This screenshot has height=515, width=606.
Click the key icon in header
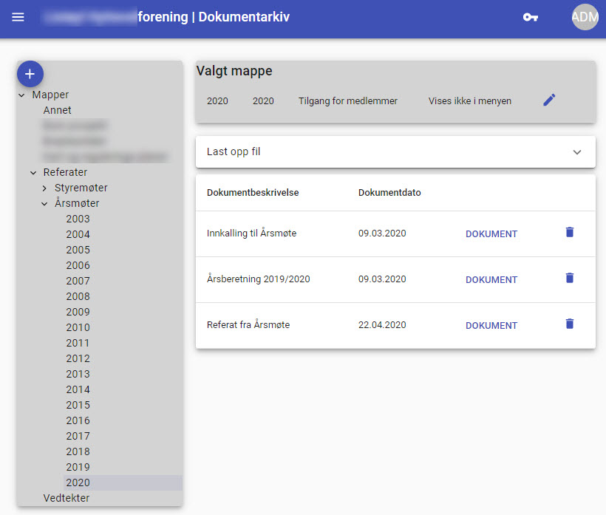point(530,17)
